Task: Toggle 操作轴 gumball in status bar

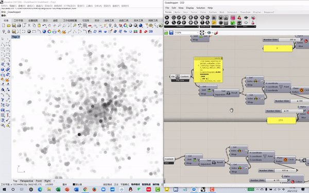Action: pos(156,185)
